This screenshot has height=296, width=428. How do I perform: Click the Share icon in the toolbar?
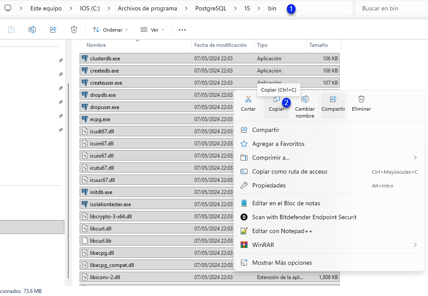[x=53, y=30]
